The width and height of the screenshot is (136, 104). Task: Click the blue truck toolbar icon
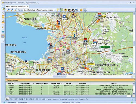coord(77,10)
